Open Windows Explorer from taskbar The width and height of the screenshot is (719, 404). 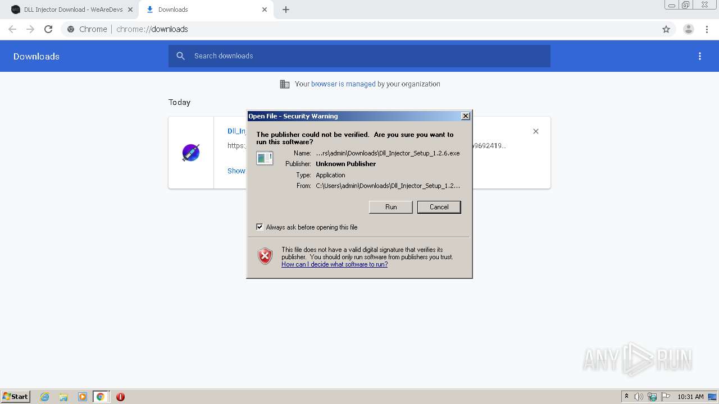coord(63,397)
